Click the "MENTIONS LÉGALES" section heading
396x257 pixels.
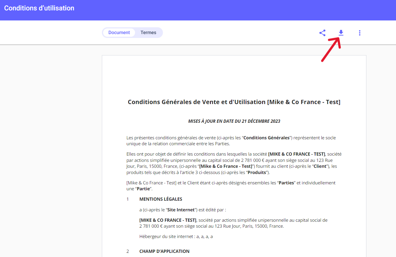point(161,199)
